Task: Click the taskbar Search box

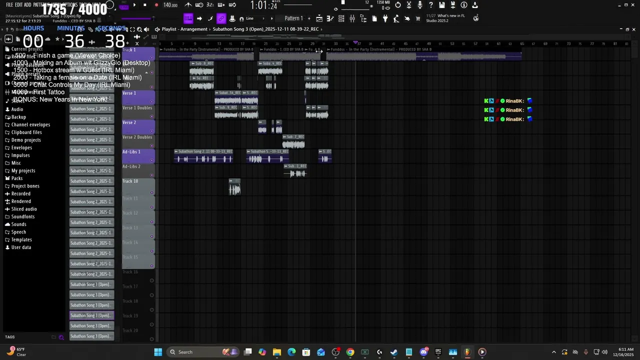Action: coord(202,352)
